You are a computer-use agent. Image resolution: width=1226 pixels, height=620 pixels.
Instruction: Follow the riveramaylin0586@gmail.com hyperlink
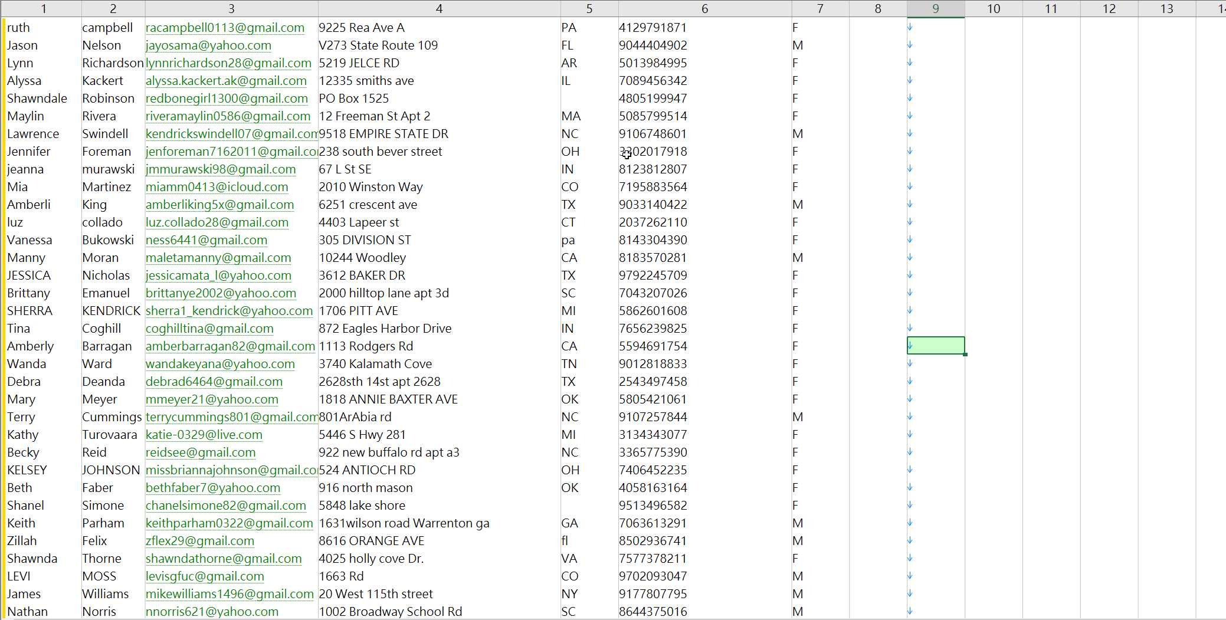coord(228,116)
